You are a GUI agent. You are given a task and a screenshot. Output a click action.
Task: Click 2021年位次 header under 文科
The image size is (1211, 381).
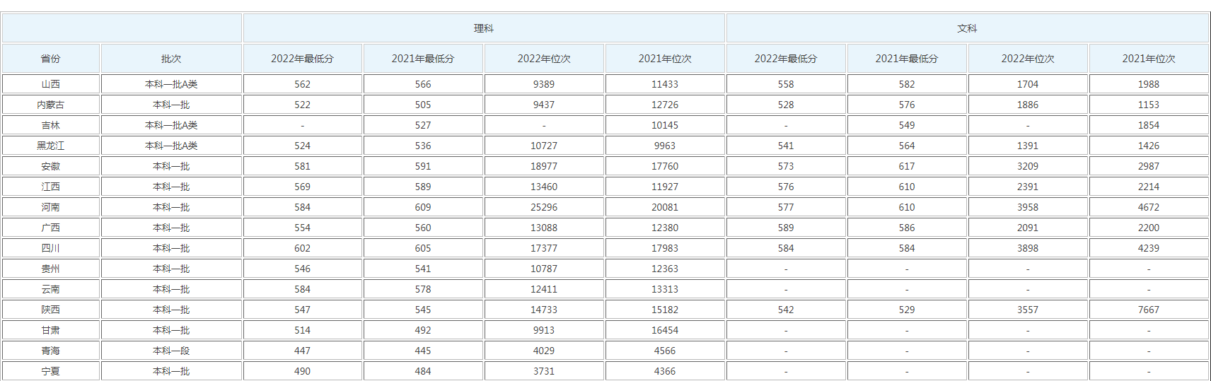[x=1149, y=59]
